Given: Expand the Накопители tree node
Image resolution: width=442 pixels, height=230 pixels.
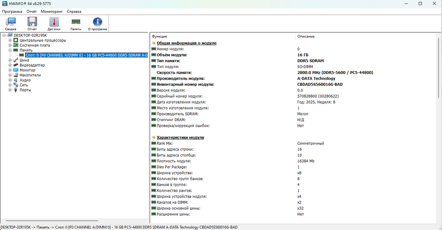Looking at the screenshot, I should pos(10,75).
